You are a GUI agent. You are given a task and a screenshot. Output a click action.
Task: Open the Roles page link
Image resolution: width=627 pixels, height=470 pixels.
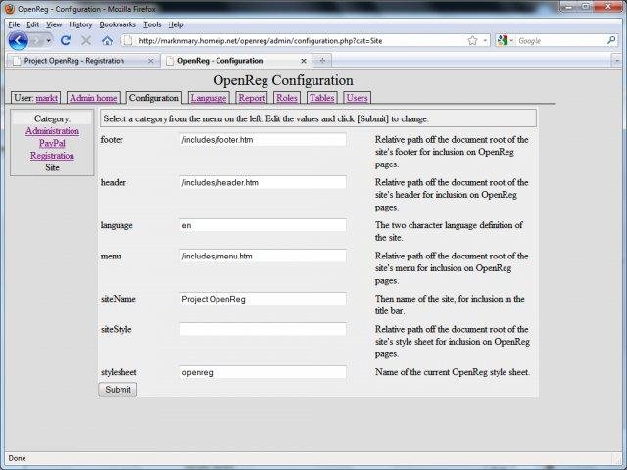tap(287, 98)
